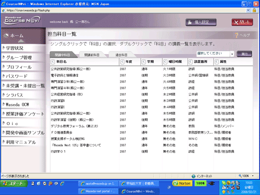The height and width of the screenshot is (195, 260).
Task: Open Oic in the sidebar
Action: 23,123
